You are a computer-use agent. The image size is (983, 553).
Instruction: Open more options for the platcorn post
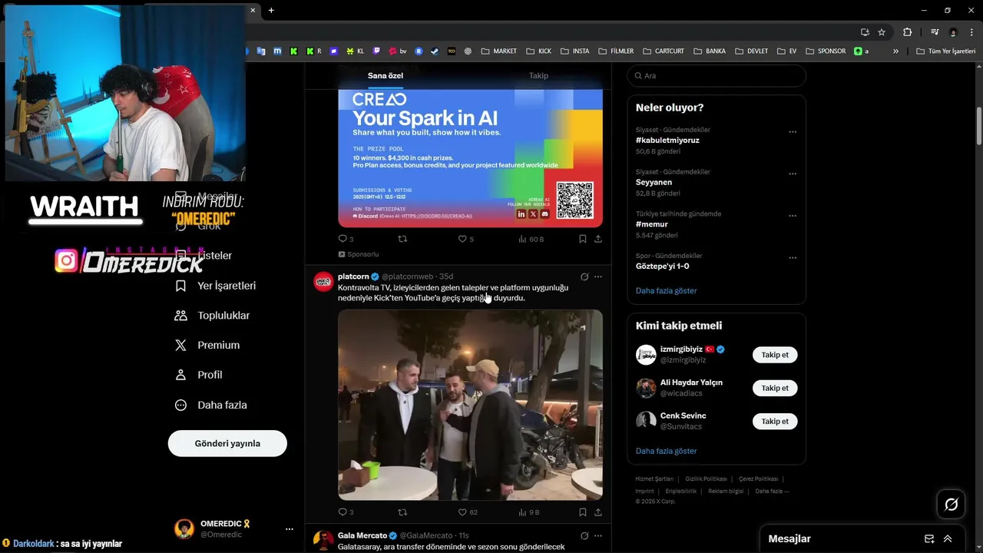(598, 276)
